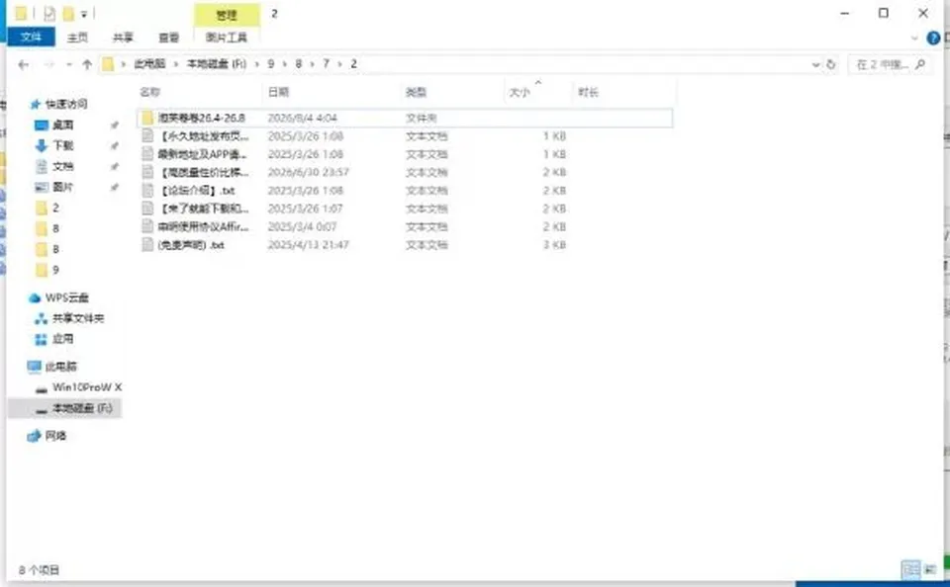950x587 pixels.
Task: Click the 应用 apps icon in the sidebar
Action: pyautogui.click(x=41, y=339)
